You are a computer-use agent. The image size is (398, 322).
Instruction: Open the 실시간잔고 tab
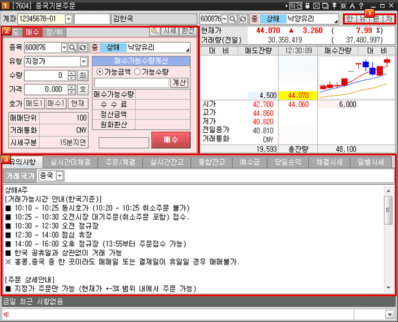coord(167,162)
